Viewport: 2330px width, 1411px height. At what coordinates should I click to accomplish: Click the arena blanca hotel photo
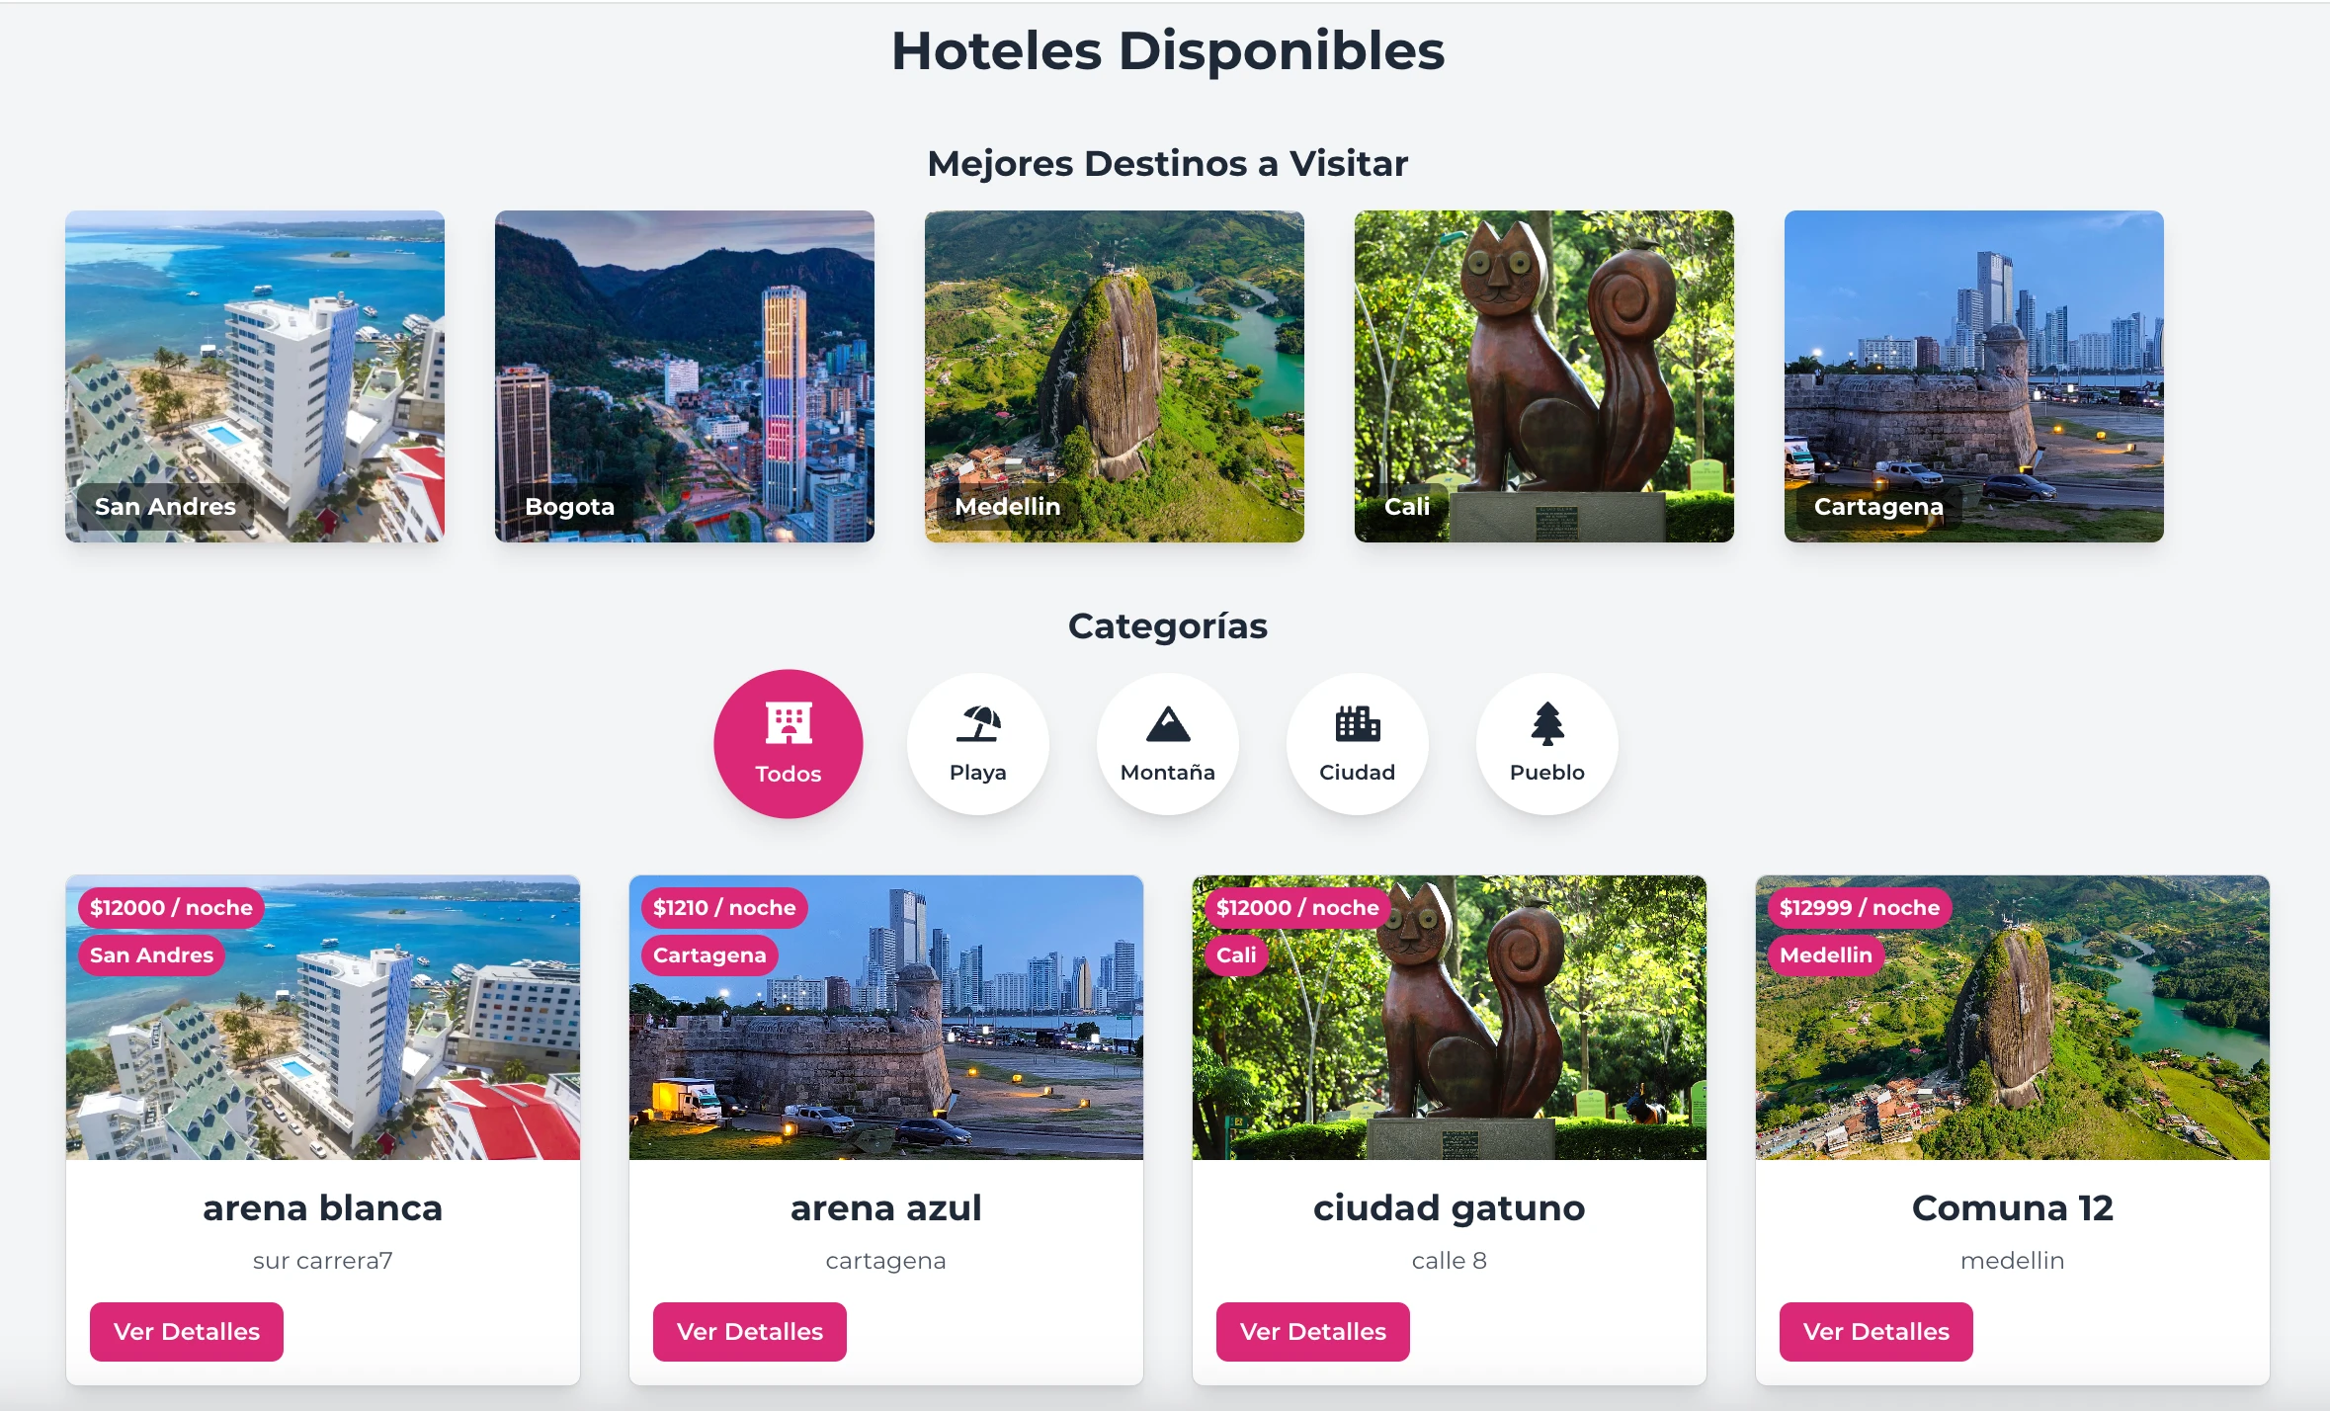[323, 1018]
